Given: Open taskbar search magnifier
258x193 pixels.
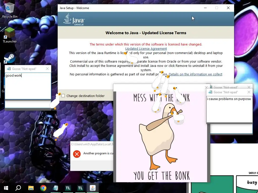Looking at the screenshot, I should (18, 188).
